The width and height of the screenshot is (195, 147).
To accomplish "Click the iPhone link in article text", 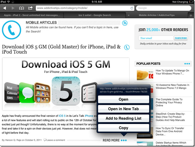I will (x=89, y=116).
